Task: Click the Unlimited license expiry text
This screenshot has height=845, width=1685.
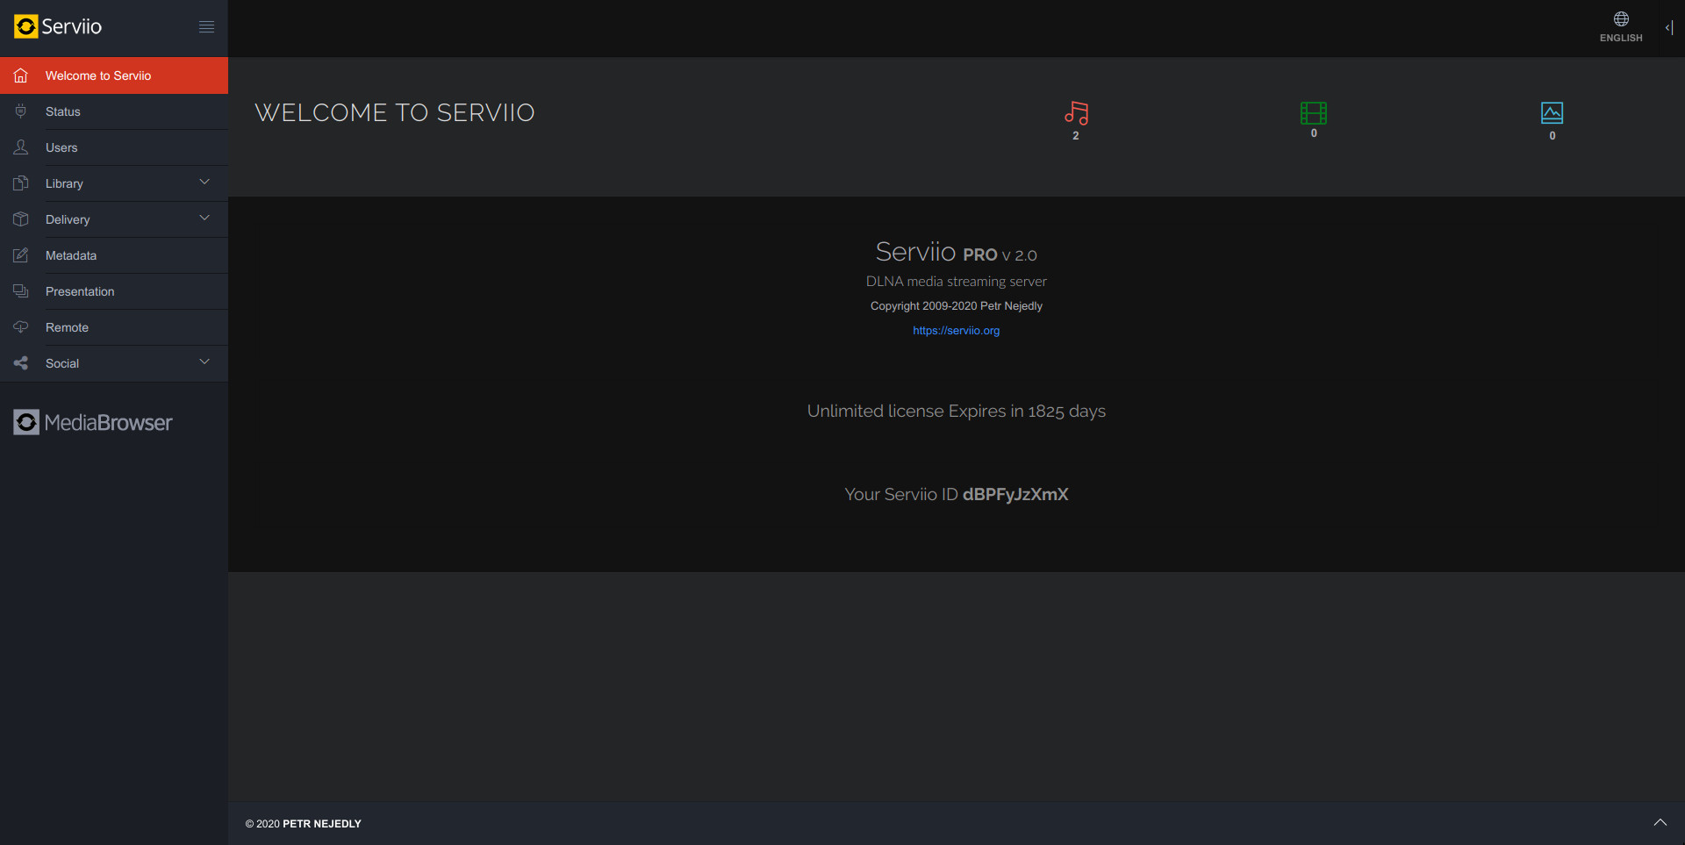Action: click(x=957, y=412)
